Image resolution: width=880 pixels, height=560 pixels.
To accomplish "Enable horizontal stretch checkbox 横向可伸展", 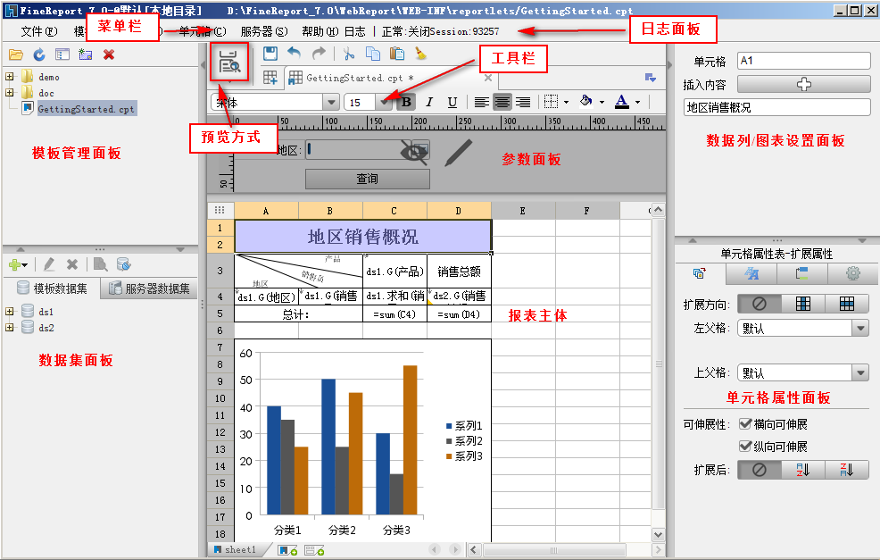I will tap(745, 424).
